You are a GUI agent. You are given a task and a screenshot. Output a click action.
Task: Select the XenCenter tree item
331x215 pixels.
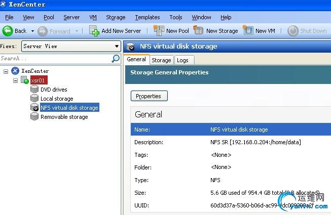(35, 71)
